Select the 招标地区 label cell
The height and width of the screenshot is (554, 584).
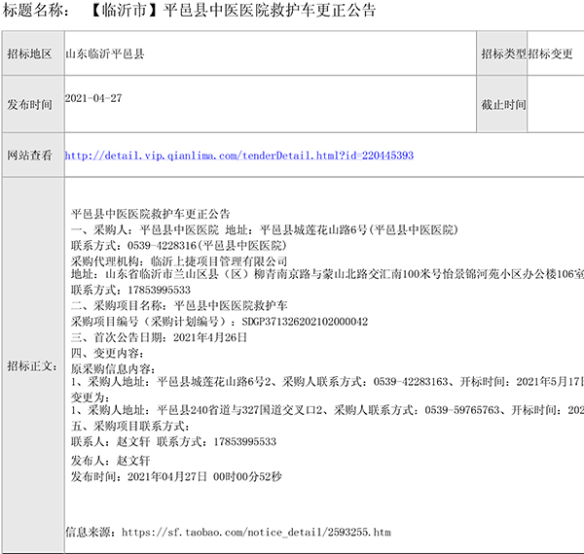pyautogui.click(x=33, y=53)
